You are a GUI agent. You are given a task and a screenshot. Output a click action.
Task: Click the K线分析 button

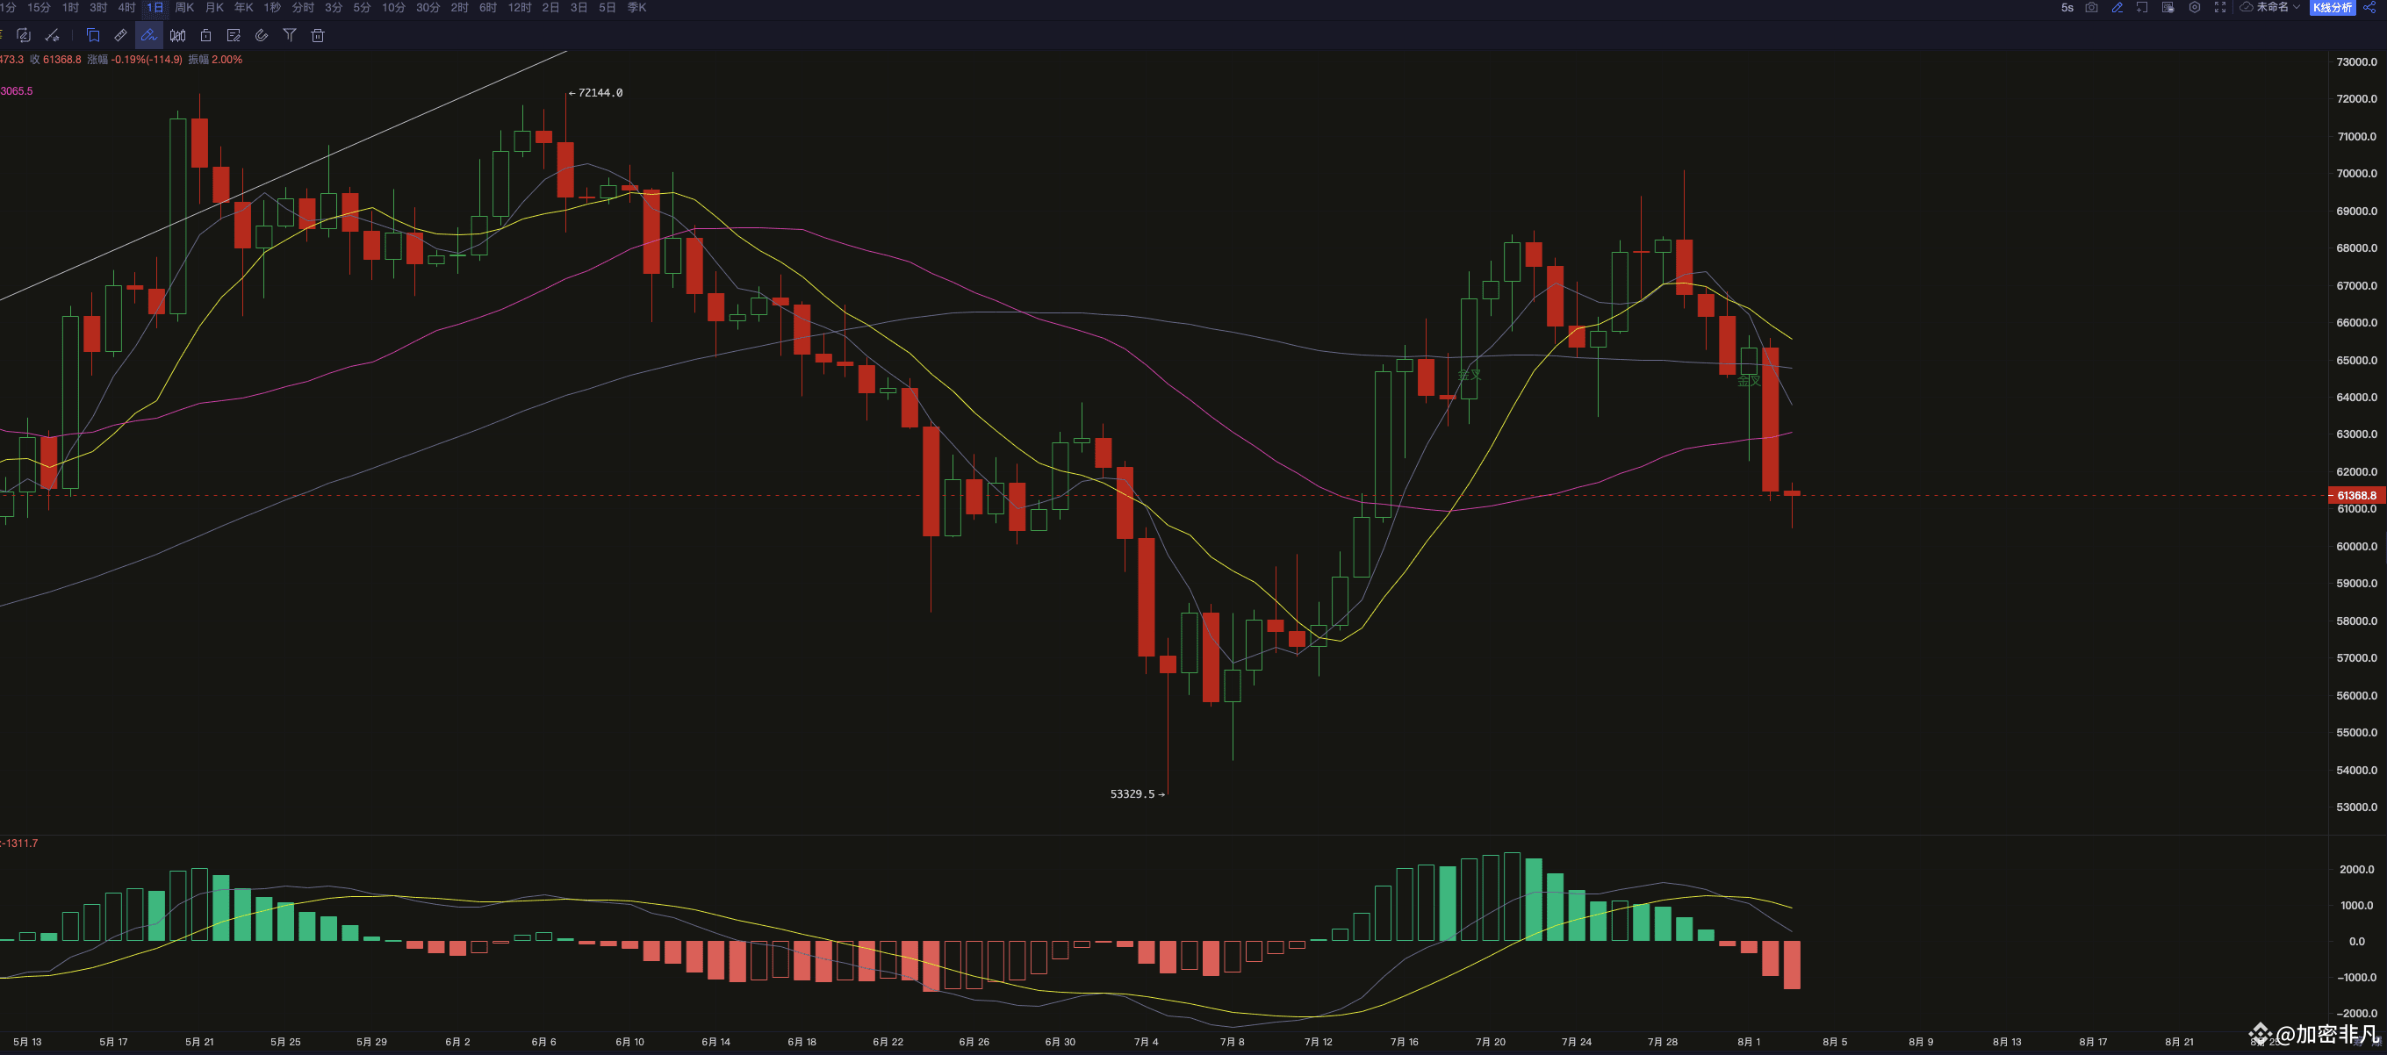coord(2332,7)
